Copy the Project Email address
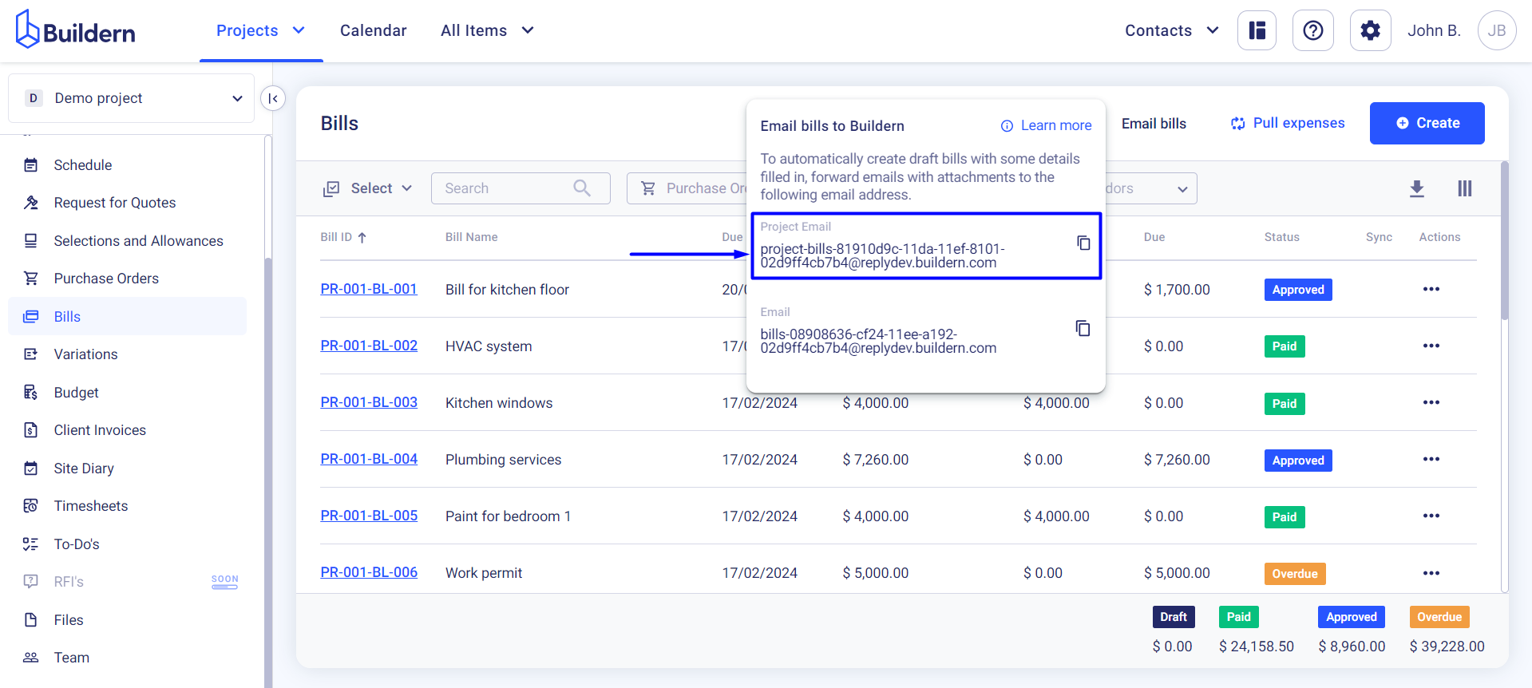Screen dimensions: 1532x688 (1083, 243)
